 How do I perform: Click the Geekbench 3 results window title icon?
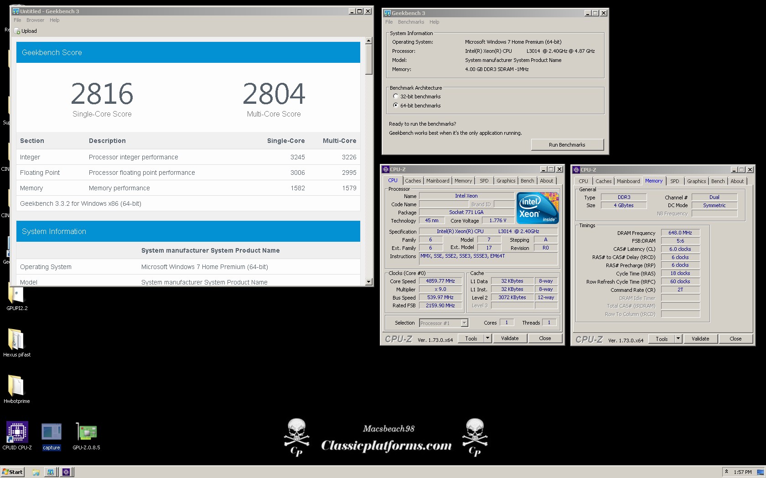click(x=16, y=11)
